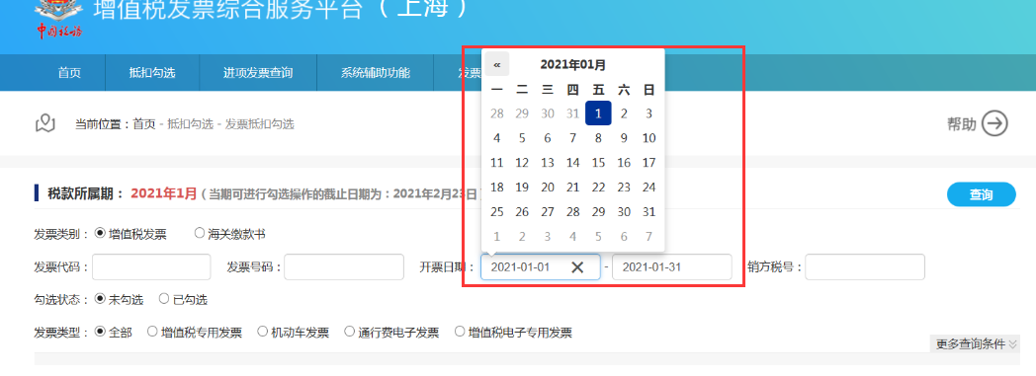Pick January 20 in the calendar

click(547, 188)
